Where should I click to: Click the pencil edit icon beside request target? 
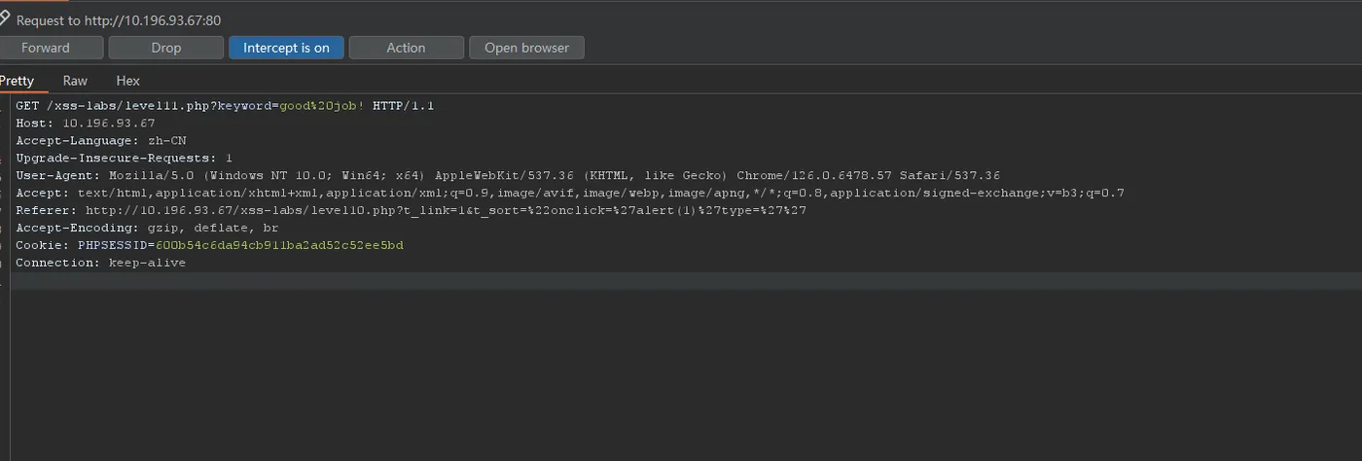click(4, 18)
